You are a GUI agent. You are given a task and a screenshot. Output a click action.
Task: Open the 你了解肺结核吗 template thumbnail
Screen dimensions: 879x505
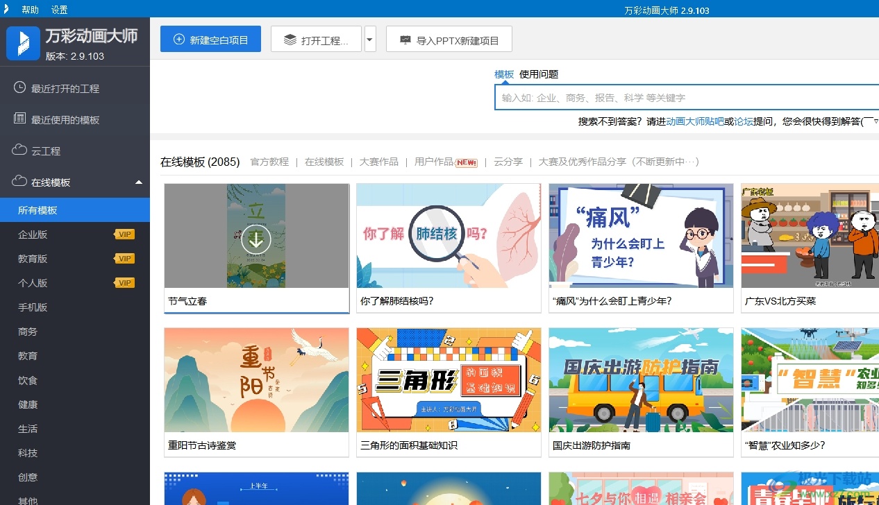pos(449,236)
